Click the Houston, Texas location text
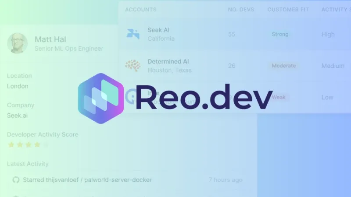This screenshot has height=197, width=351. 170,70
